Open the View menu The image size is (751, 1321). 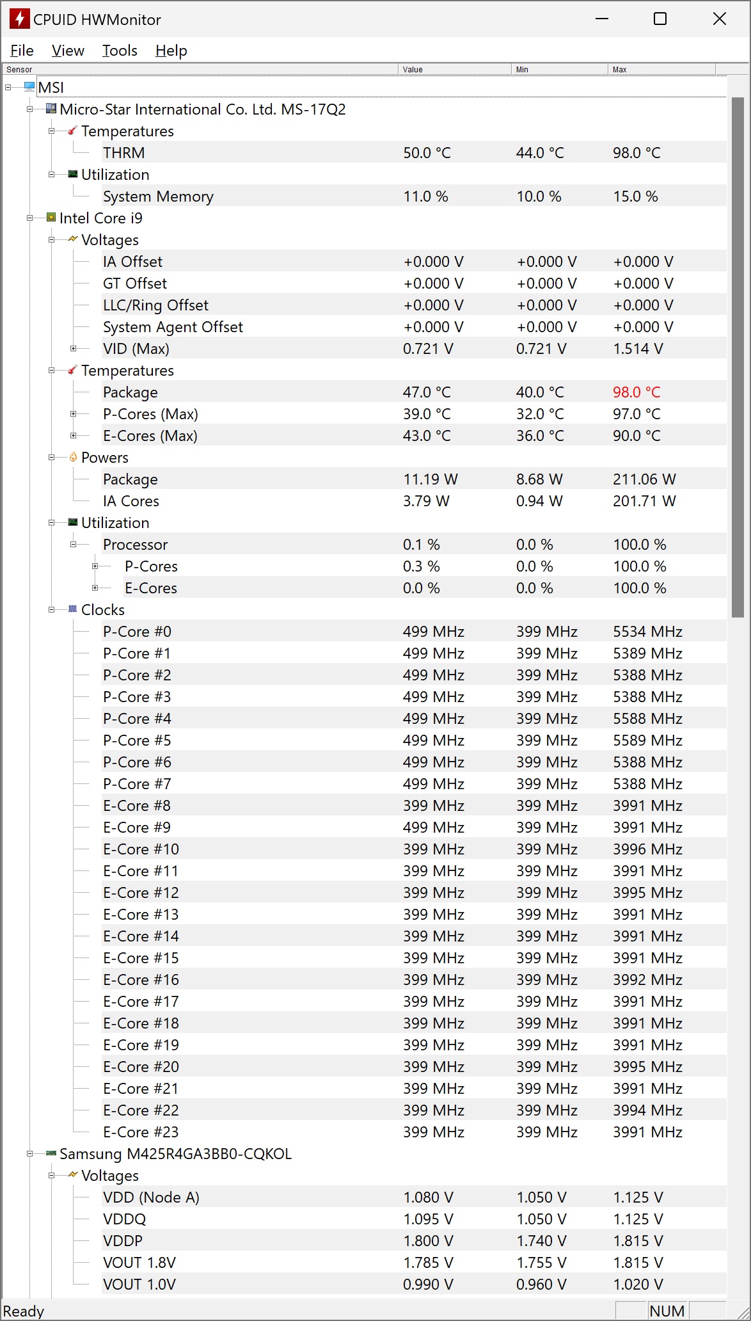[x=68, y=51]
